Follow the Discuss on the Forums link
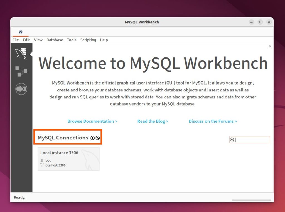This screenshot has width=285, height=212. tap(213, 121)
